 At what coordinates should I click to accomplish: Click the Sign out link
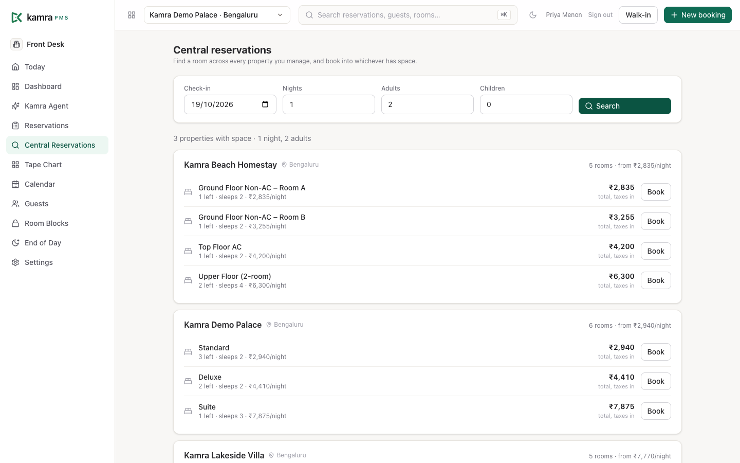point(600,15)
